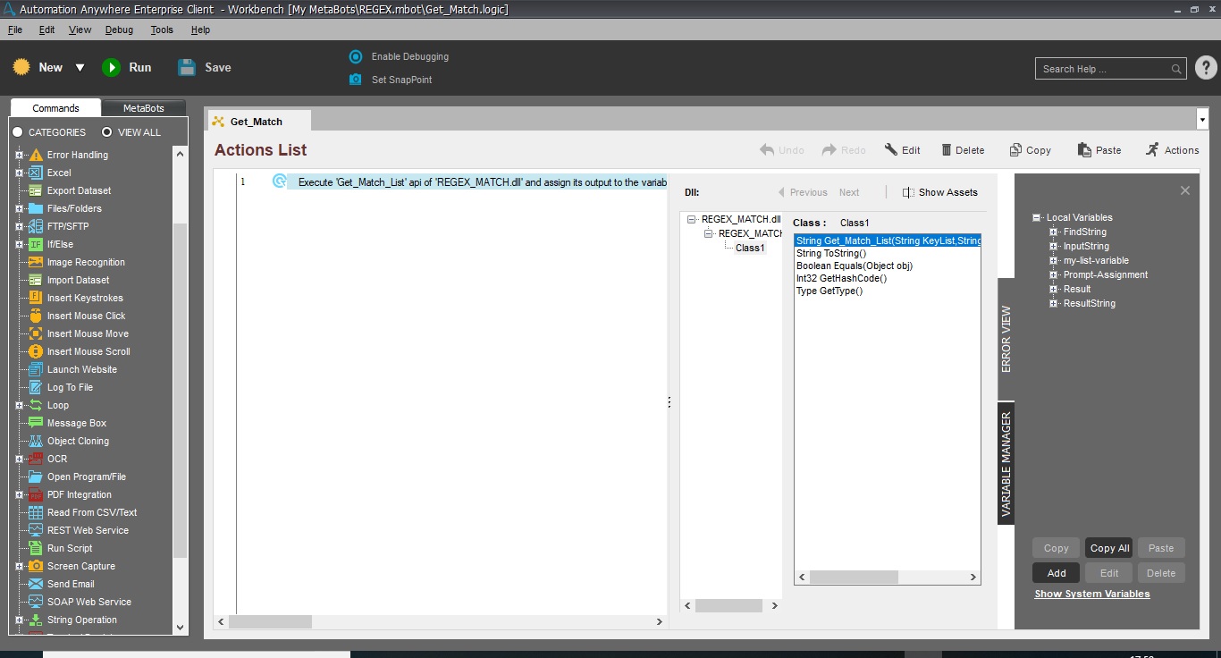Viewport: 1221px width, 658px height.
Task: Select the Message Box command icon
Action: pos(36,423)
